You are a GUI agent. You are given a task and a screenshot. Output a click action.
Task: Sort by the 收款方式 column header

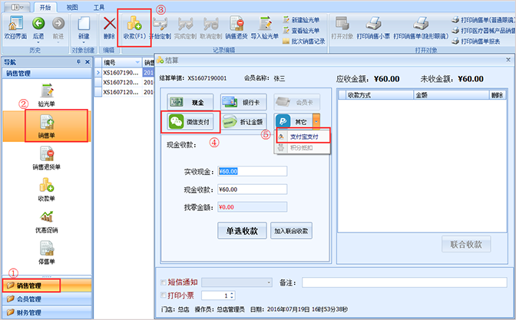(380, 95)
